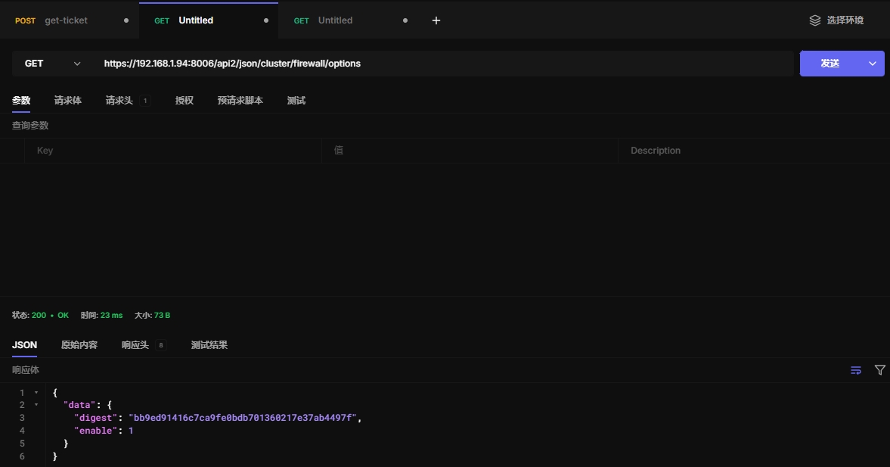
Task: Collapse the root JSON object at line 1
Action: pyautogui.click(x=36, y=393)
